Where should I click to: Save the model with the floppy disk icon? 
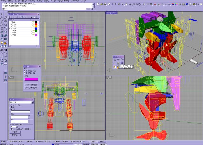(105, 4)
